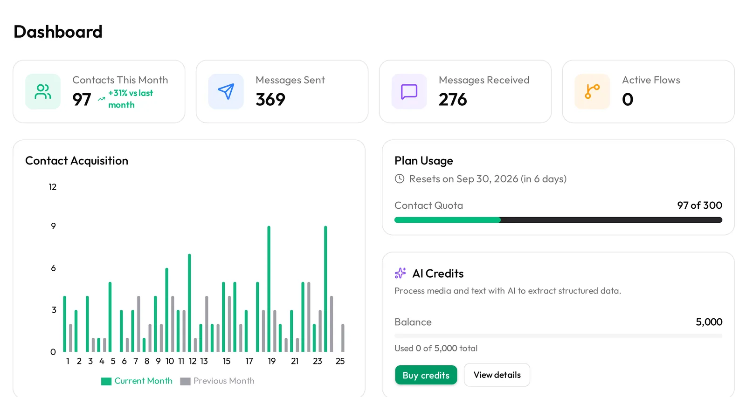
Task: Click the x-axis label 25
Action: point(340,361)
